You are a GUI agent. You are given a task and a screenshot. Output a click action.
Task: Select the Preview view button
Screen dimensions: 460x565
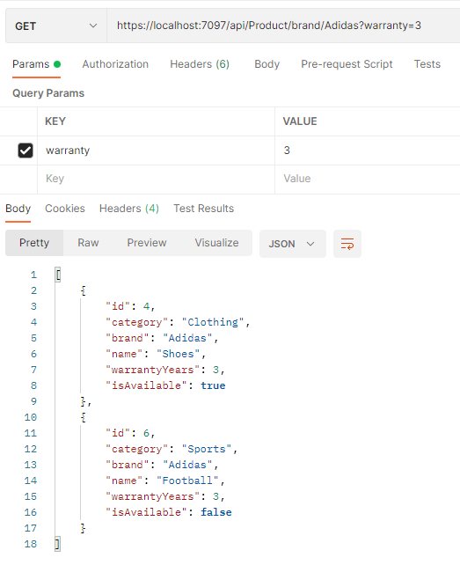147,243
